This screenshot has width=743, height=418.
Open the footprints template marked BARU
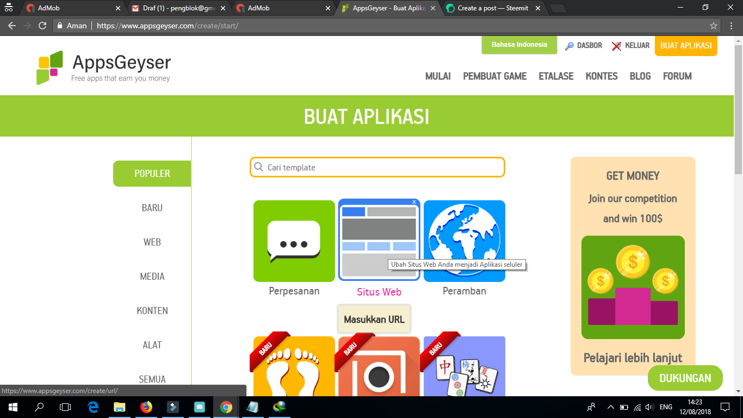(294, 366)
